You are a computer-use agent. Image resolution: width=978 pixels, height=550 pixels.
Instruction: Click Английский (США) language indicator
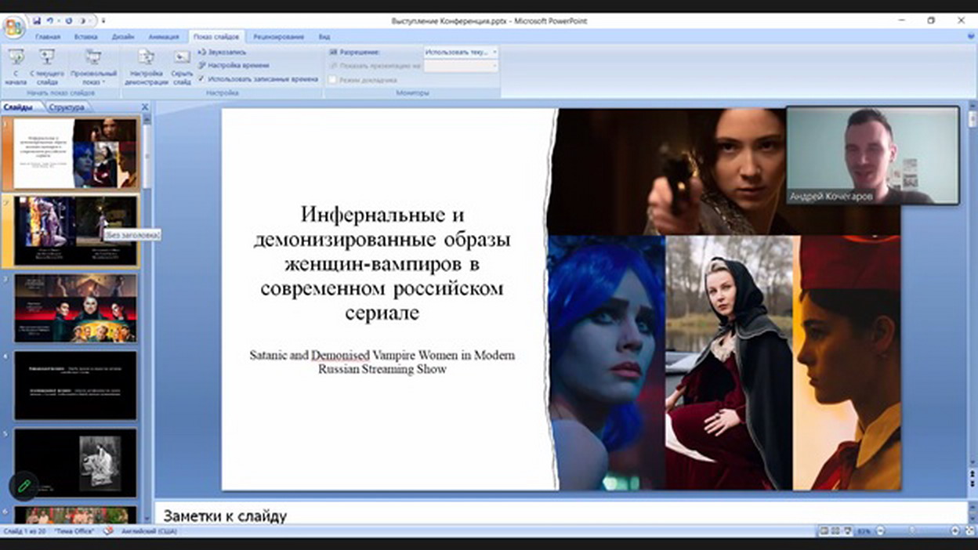[x=148, y=531]
